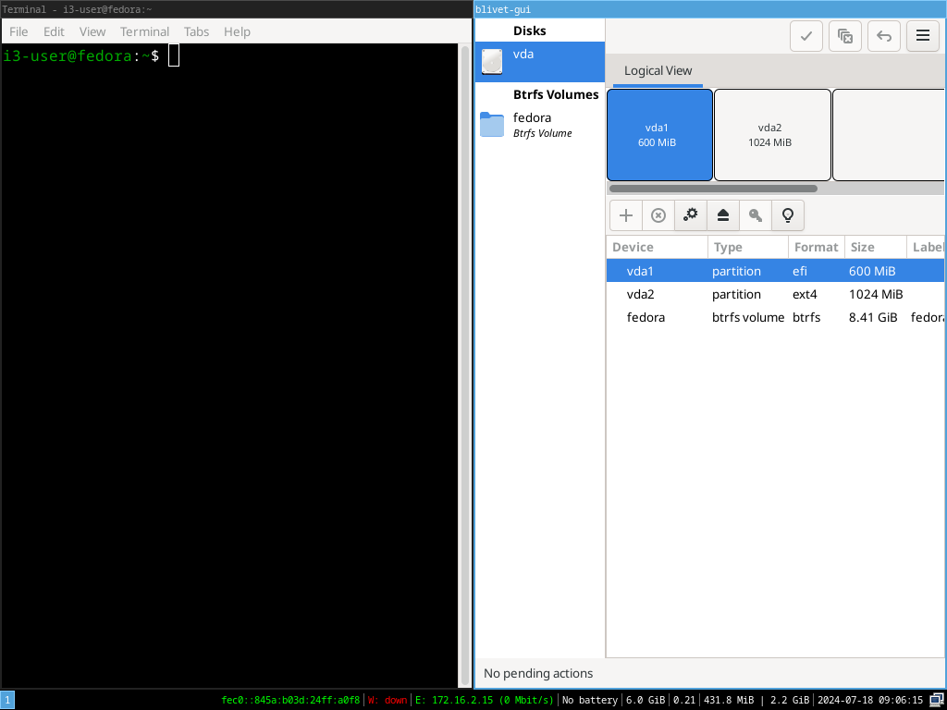
Task: Sort by the Format column header
Action: [x=816, y=247]
